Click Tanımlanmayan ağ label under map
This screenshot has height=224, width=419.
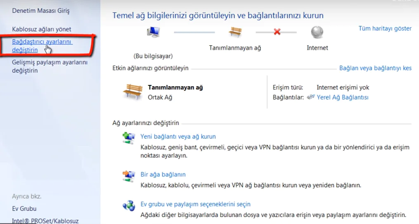tap(235, 48)
